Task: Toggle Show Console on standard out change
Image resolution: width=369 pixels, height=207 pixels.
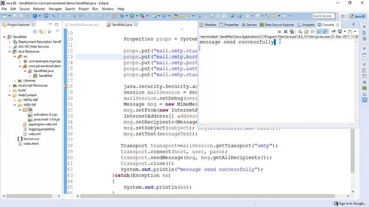Action: click(x=319, y=32)
